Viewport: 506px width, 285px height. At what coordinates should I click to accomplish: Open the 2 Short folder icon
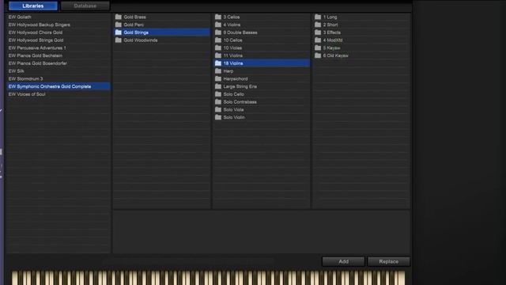318,25
